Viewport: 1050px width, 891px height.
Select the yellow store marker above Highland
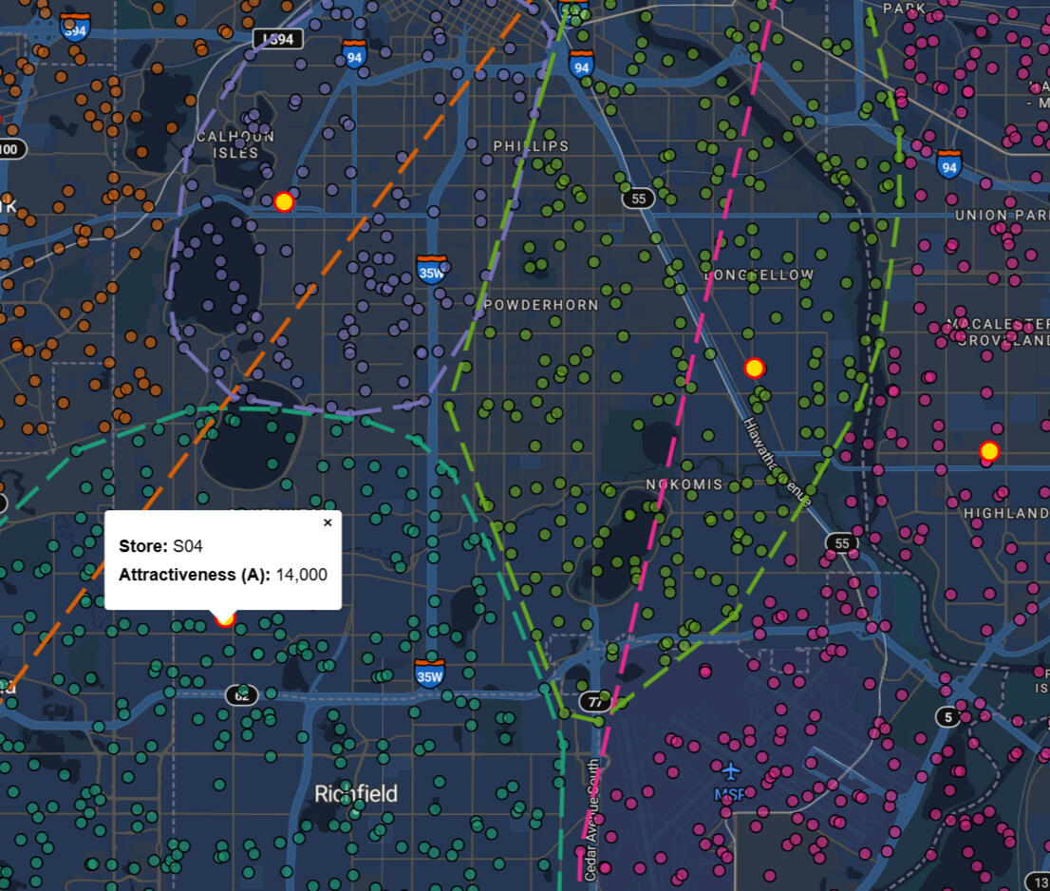pos(989,451)
